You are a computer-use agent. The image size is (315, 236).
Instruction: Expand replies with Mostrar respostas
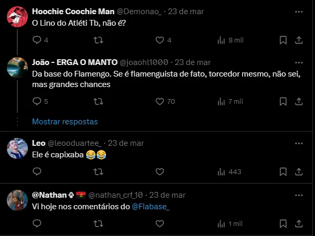click(65, 121)
